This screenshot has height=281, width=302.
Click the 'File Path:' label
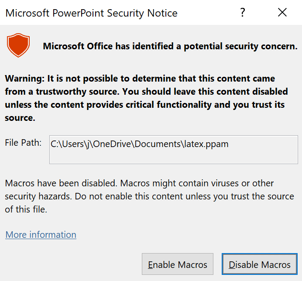click(x=23, y=143)
